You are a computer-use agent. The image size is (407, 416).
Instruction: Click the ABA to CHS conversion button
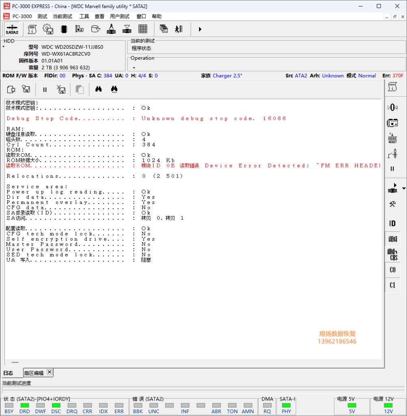393,254
